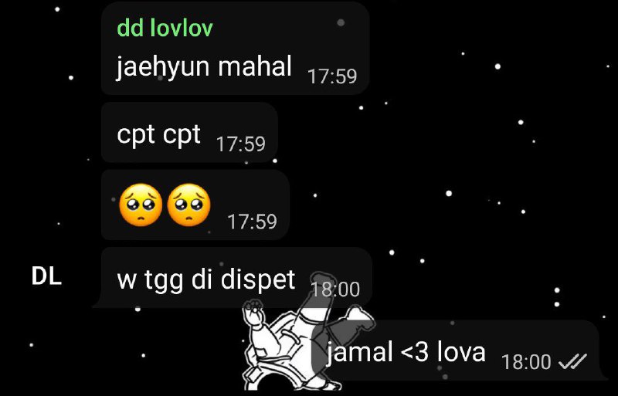
Task: Click the 18:00 time on outgoing message
Action: [x=526, y=362]
